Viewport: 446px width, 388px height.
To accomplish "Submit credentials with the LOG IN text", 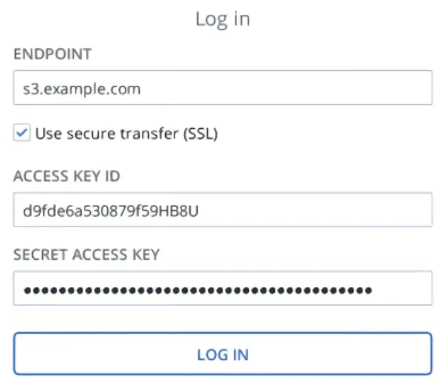I will coord(222,355).
